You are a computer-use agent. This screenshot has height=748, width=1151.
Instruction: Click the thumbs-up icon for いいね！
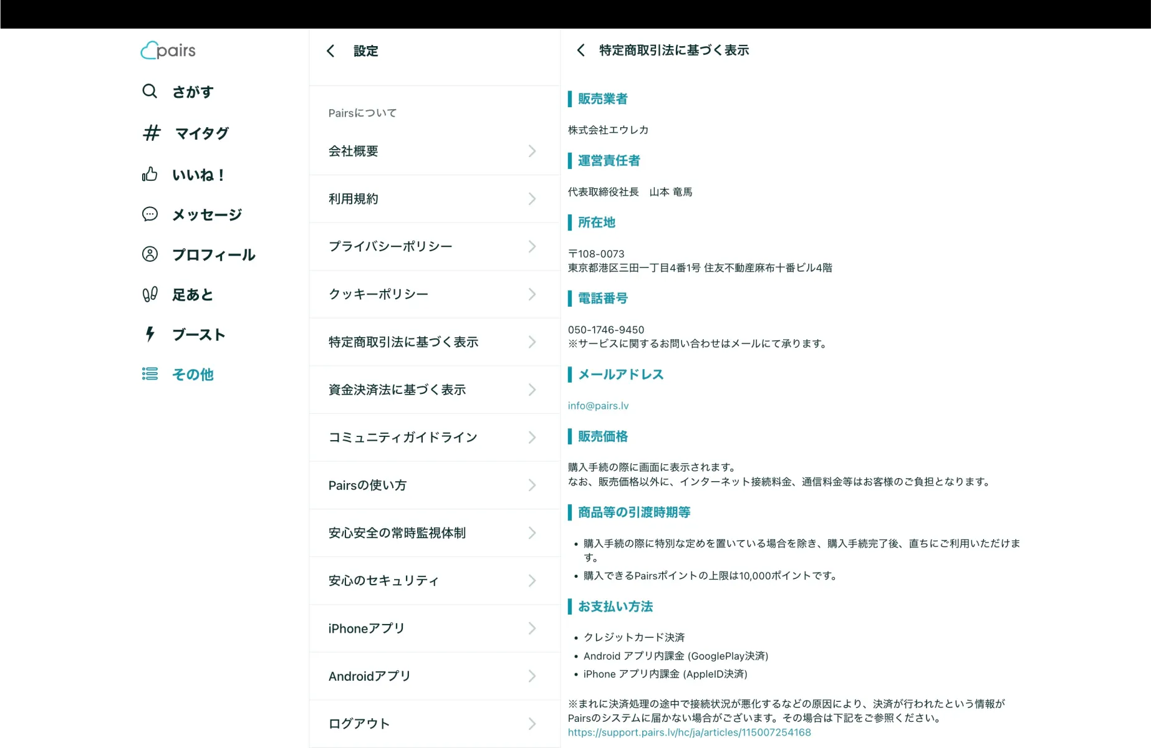150,174
